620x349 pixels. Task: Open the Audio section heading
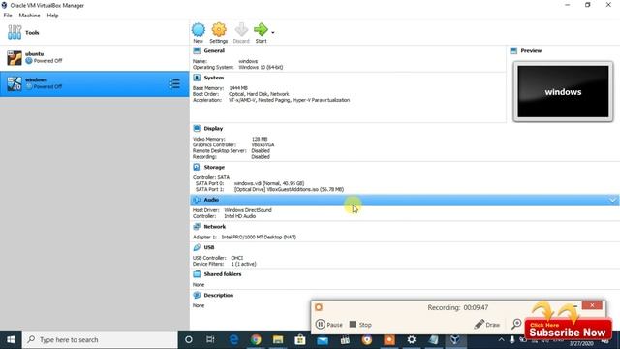[211, 200]
